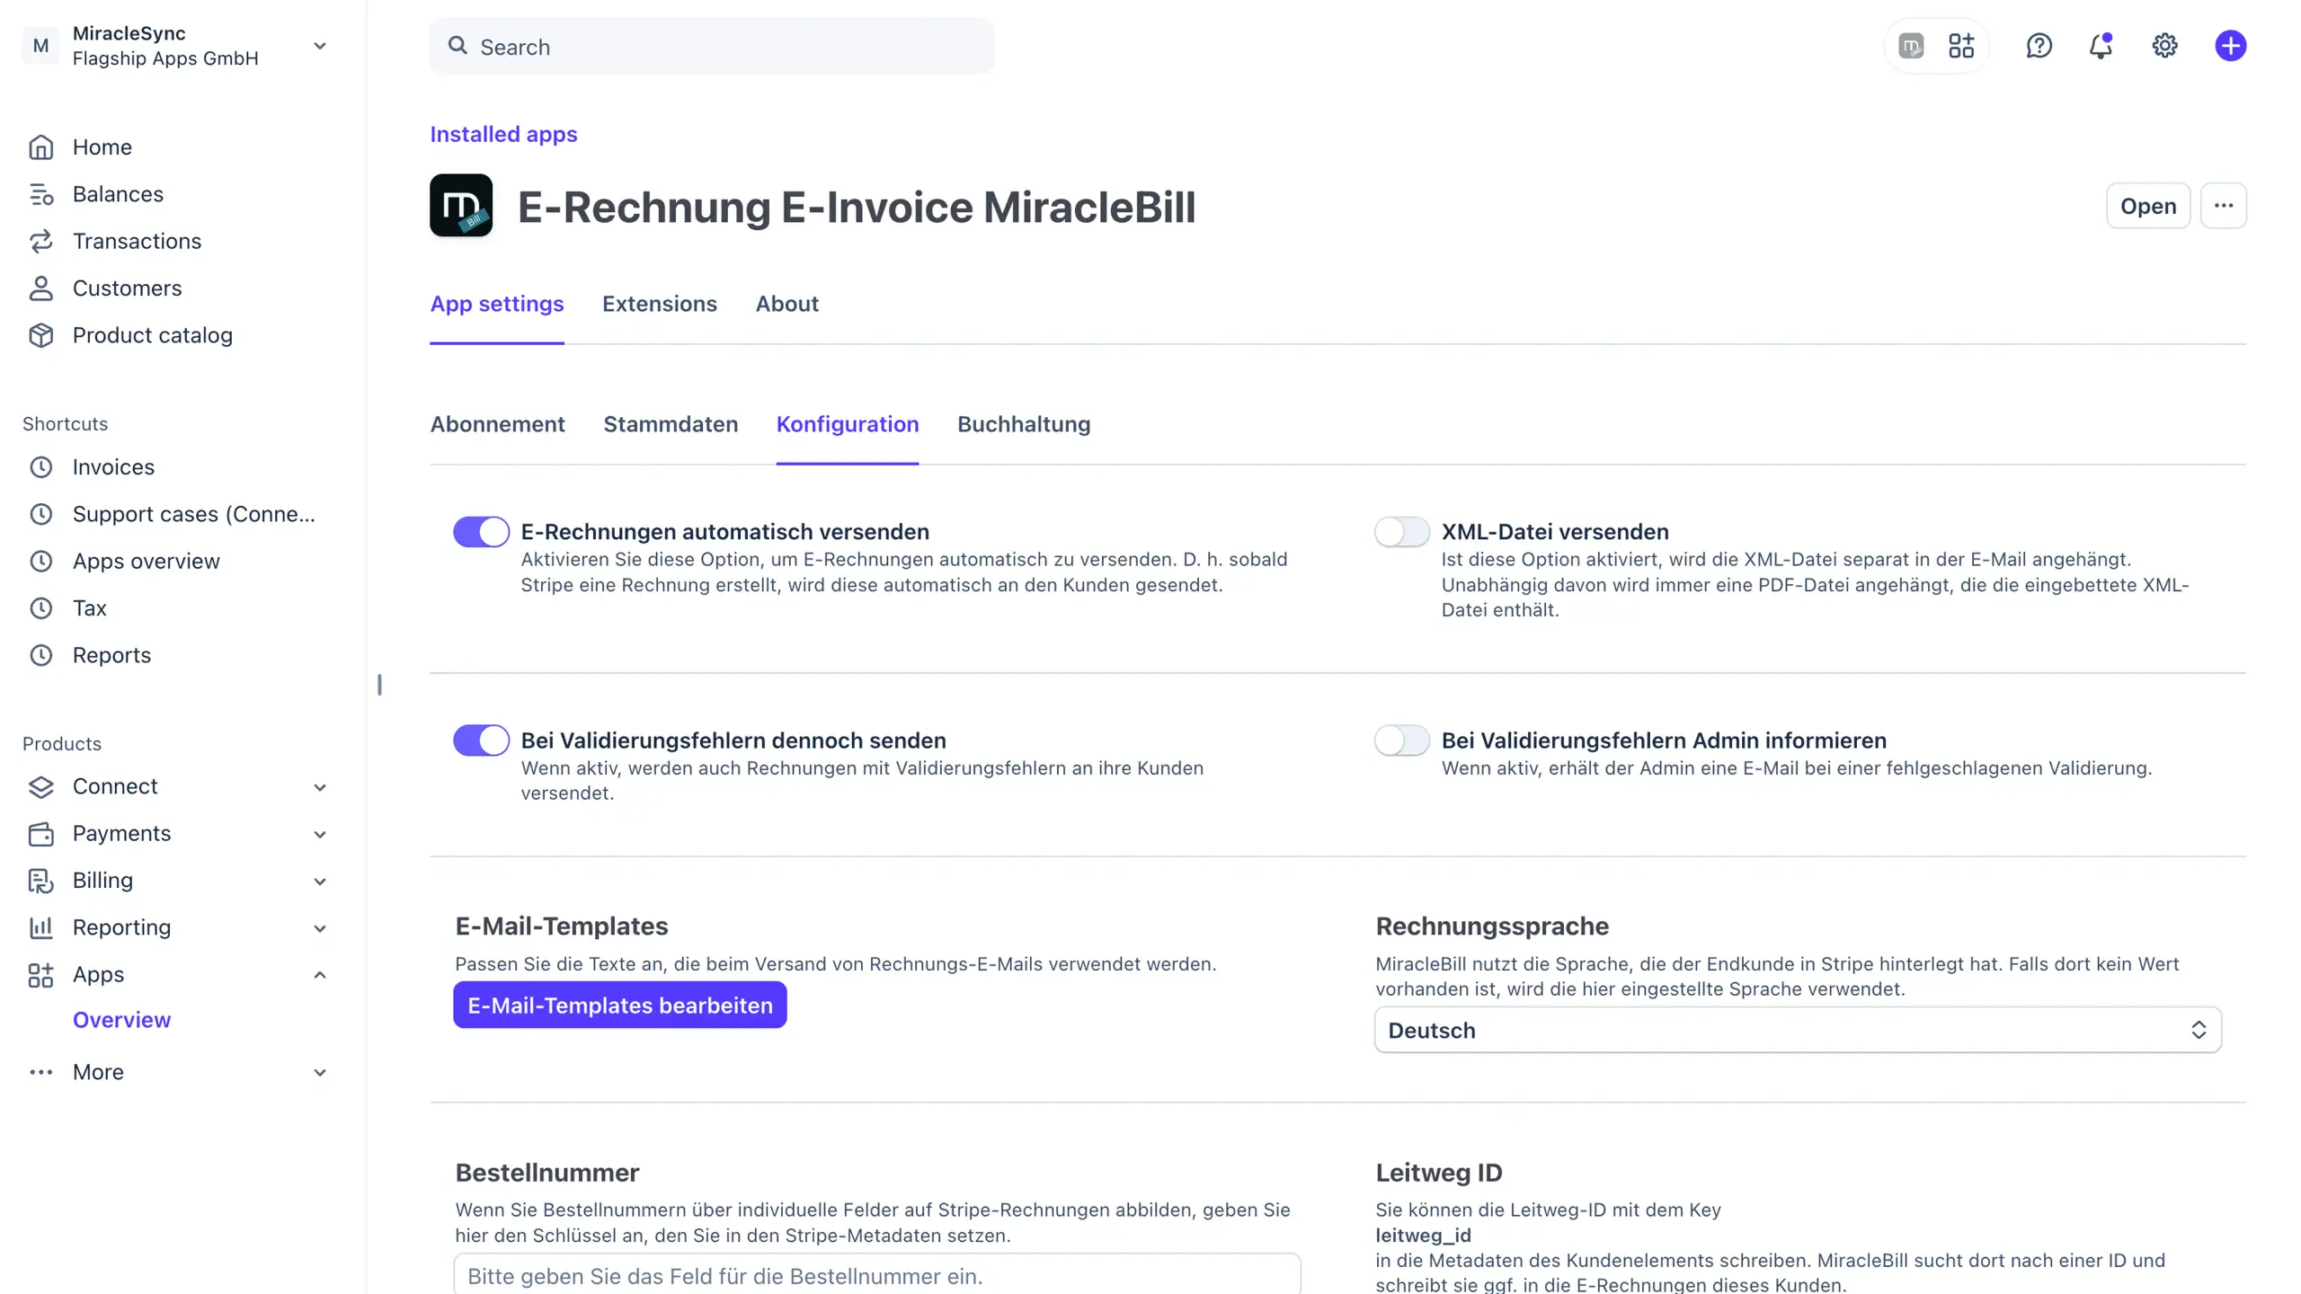Click the Balances icon in the sidebar
The image size is (2301, 1294).
pos(40,194)
